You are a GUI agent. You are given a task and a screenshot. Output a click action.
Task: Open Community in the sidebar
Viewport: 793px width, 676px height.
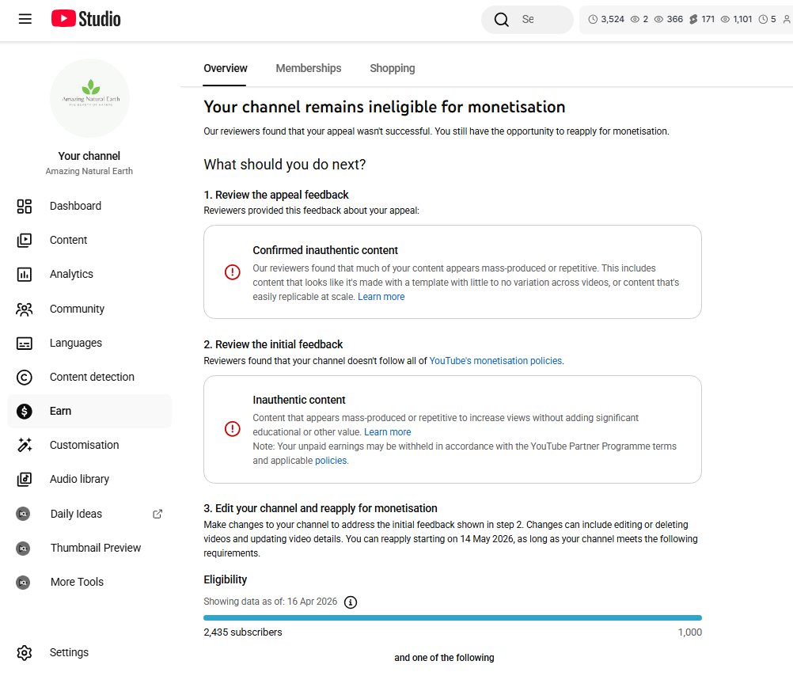tap(89, 309)
